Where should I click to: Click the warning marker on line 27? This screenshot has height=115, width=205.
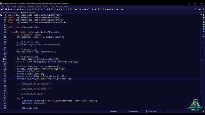pos(4,59)
